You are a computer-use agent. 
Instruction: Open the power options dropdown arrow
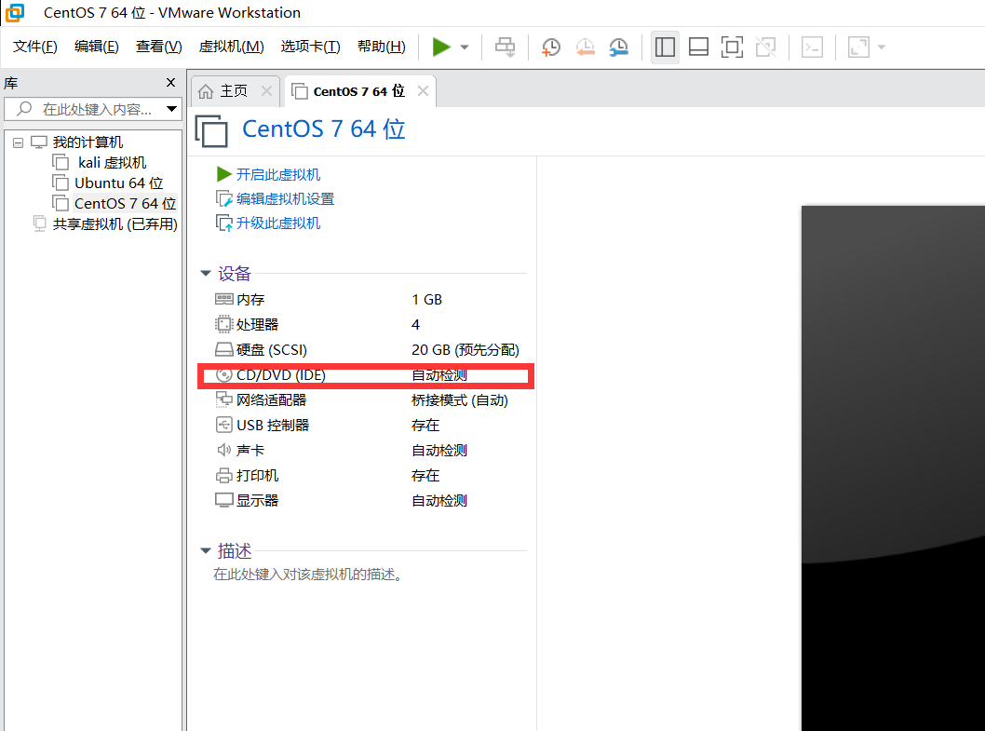click(465, 47)
